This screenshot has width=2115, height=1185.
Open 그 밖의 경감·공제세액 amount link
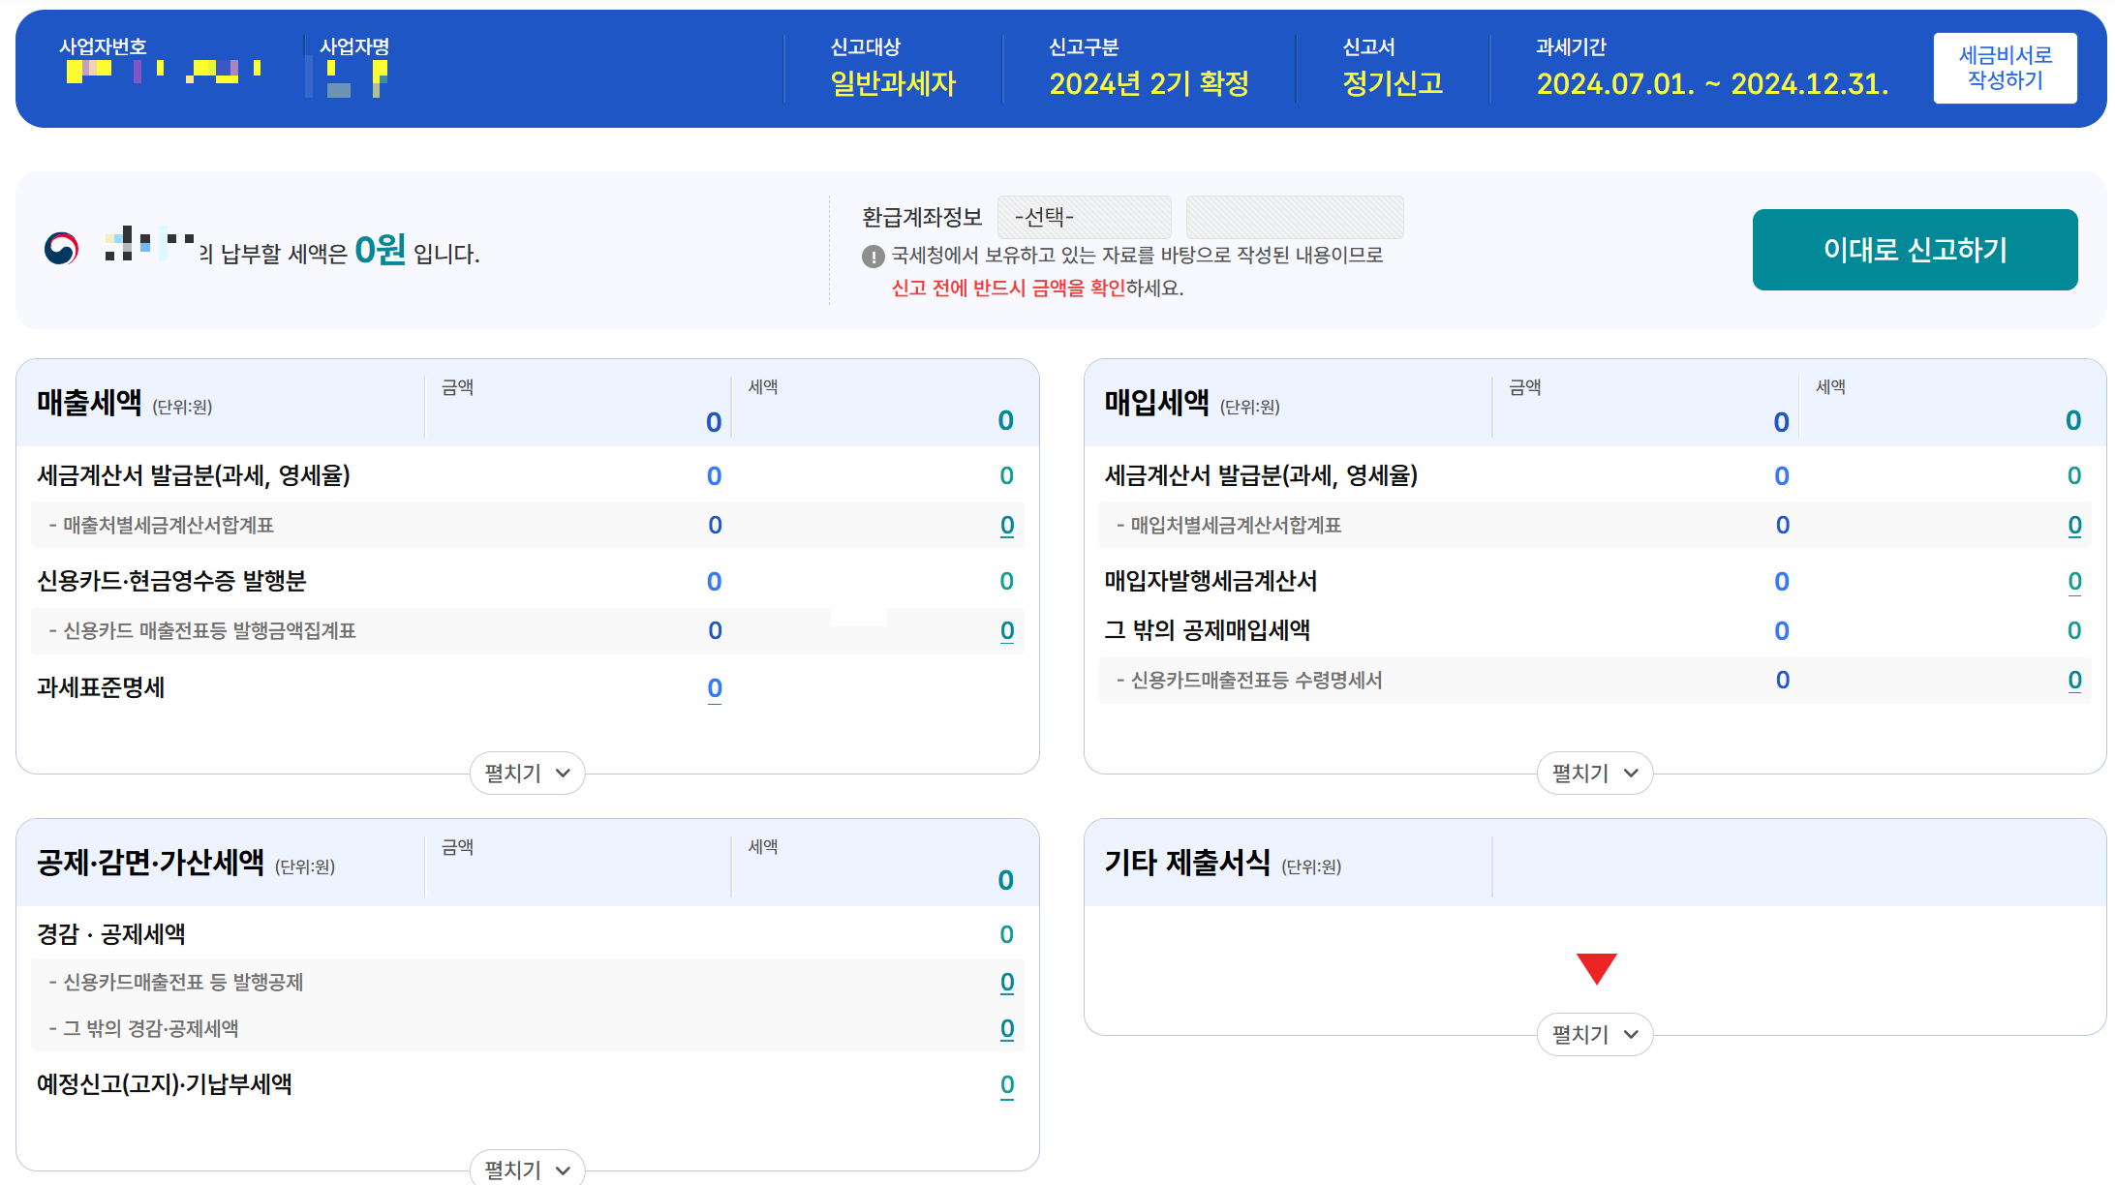pyautogui.click(x=1007, y=1029)
